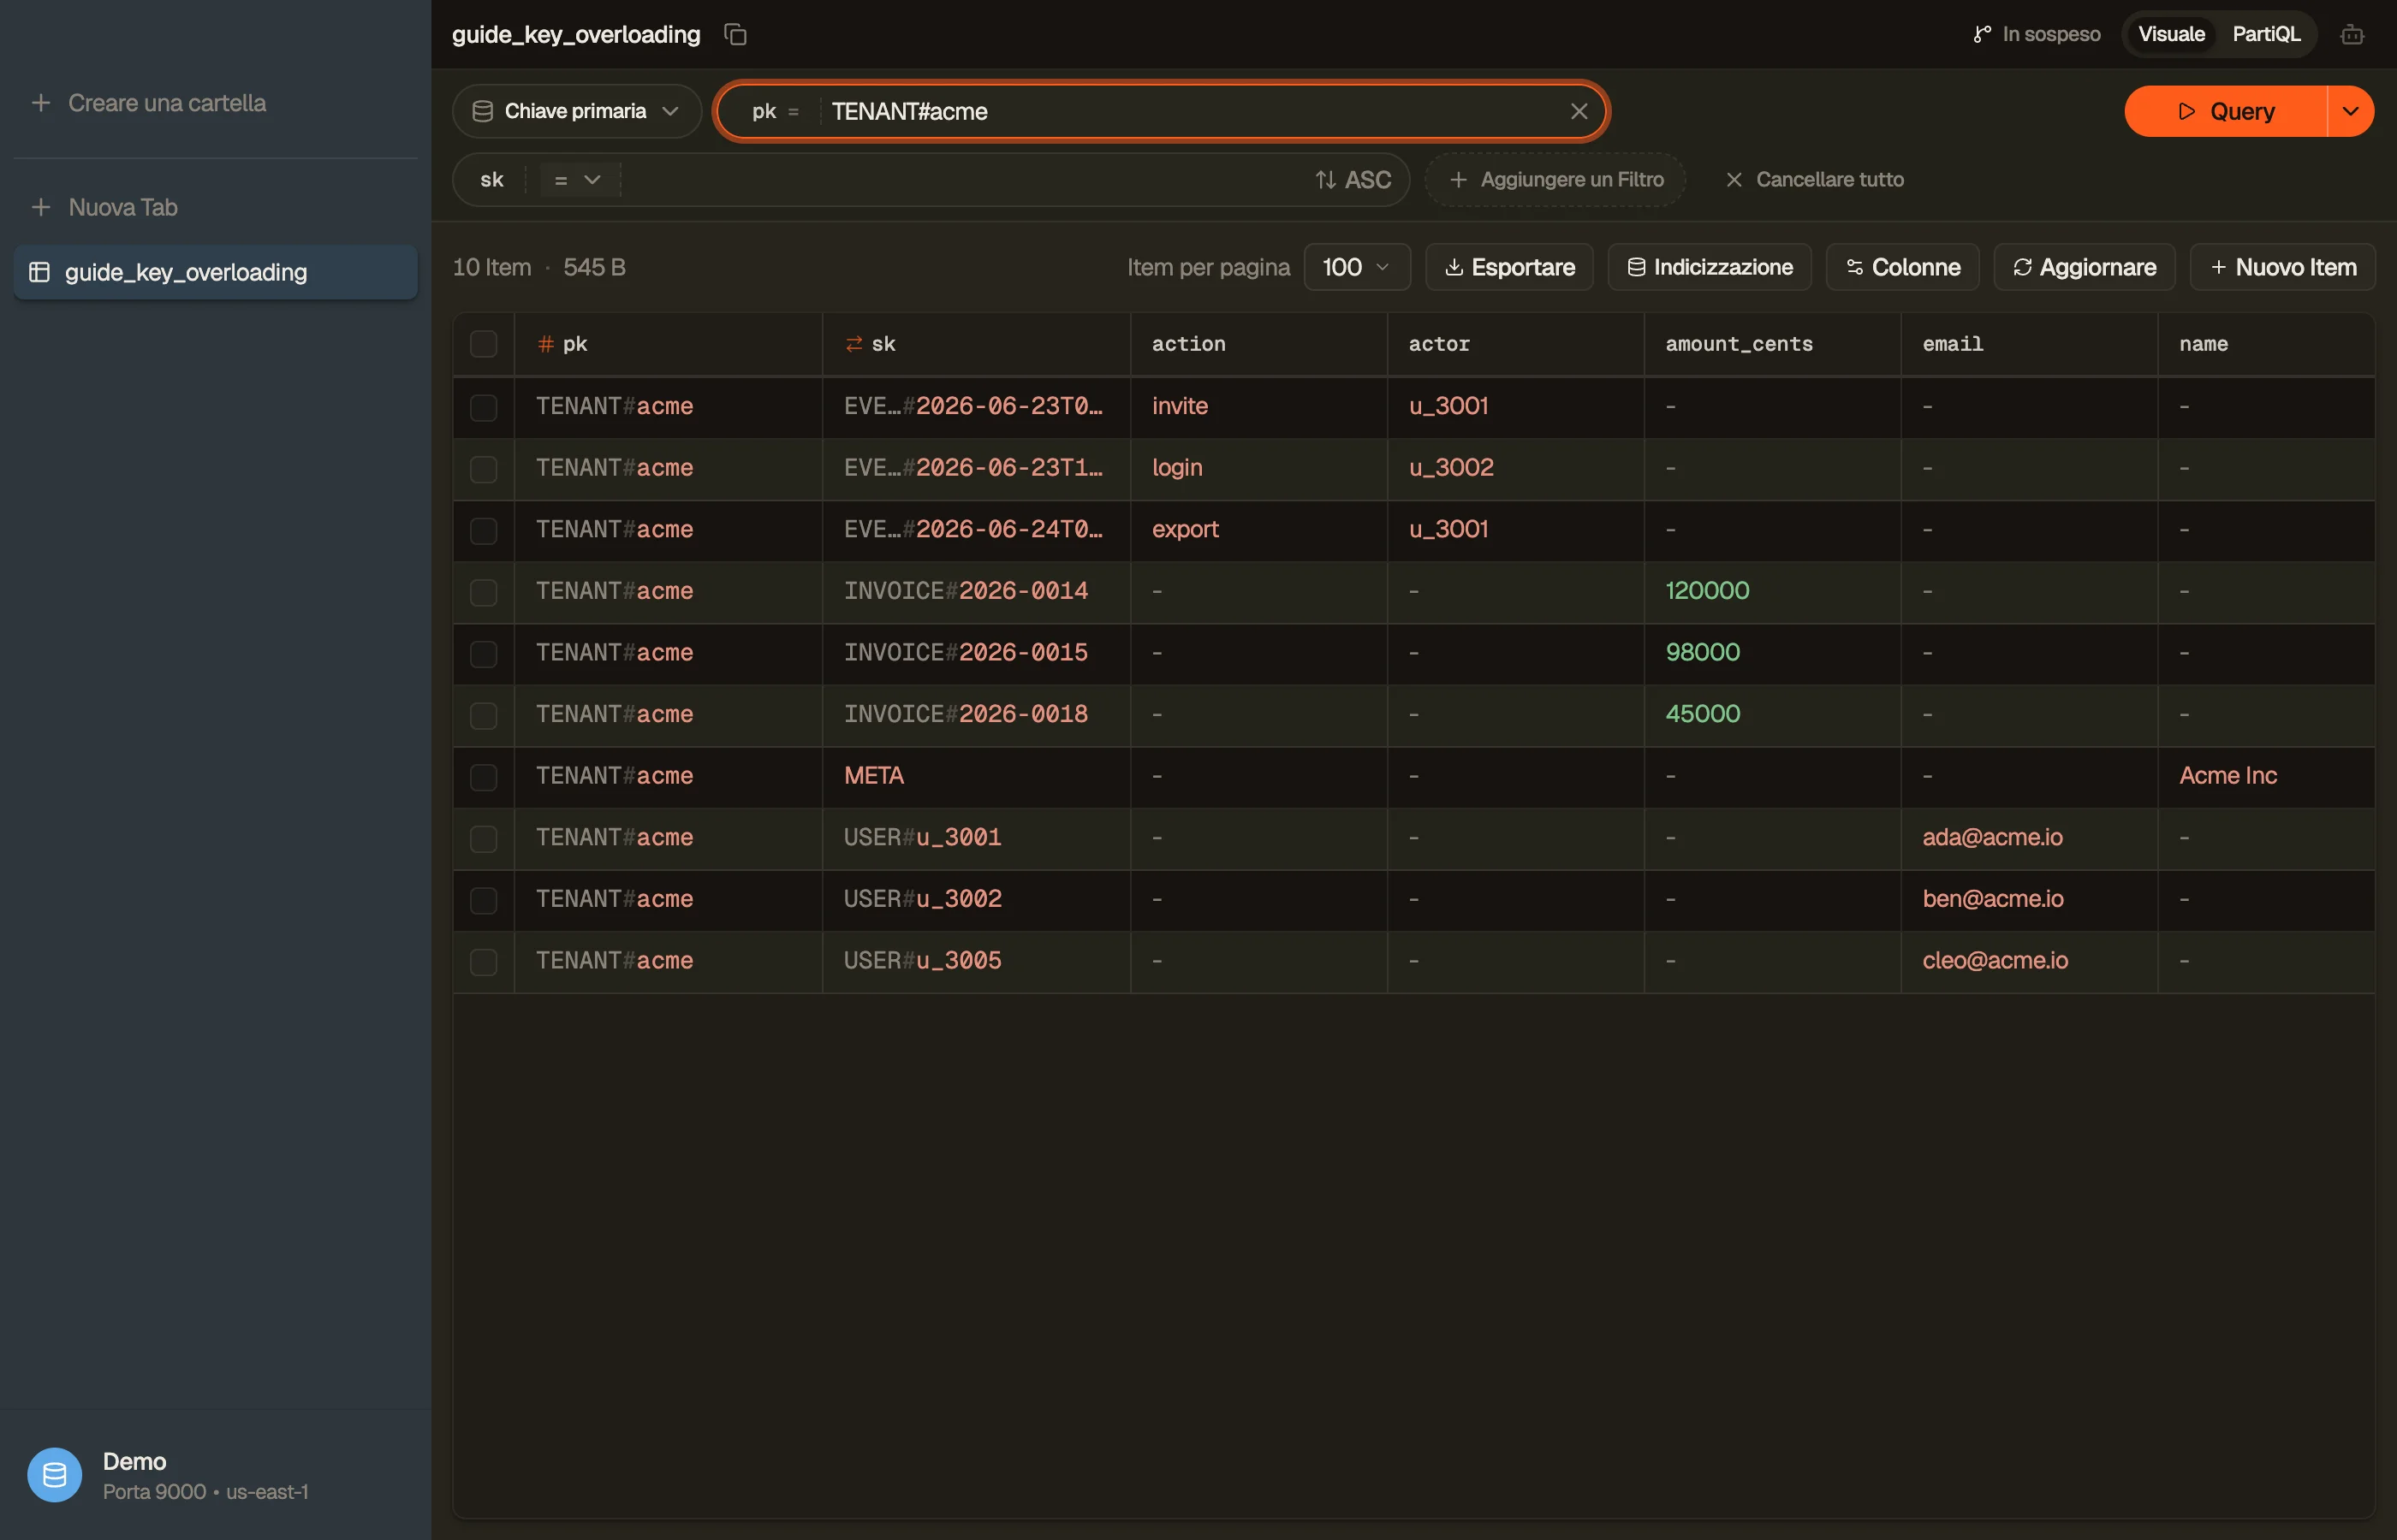This screenshot has height=1540, width=2397.
Task: Click the META sort key cell
Action: [x=977, y=776]
